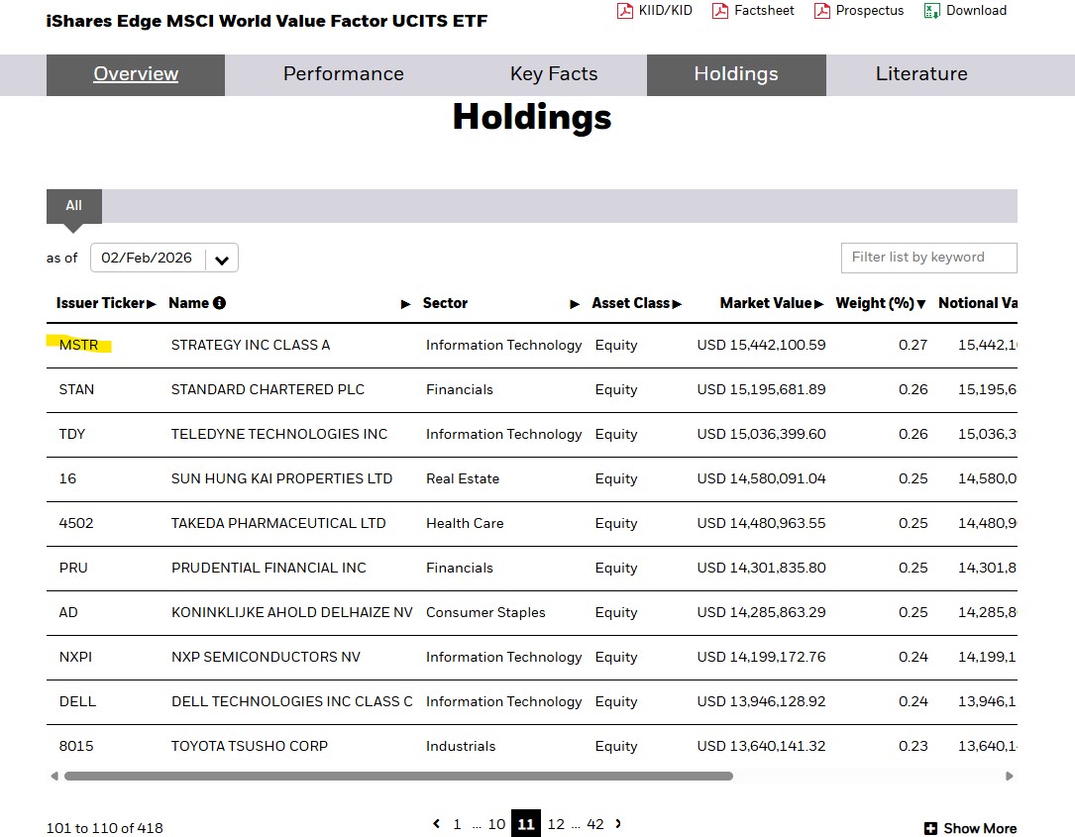Click the horizontal table scrollbar thumb
1075x837 pixels.
point(398,776)
